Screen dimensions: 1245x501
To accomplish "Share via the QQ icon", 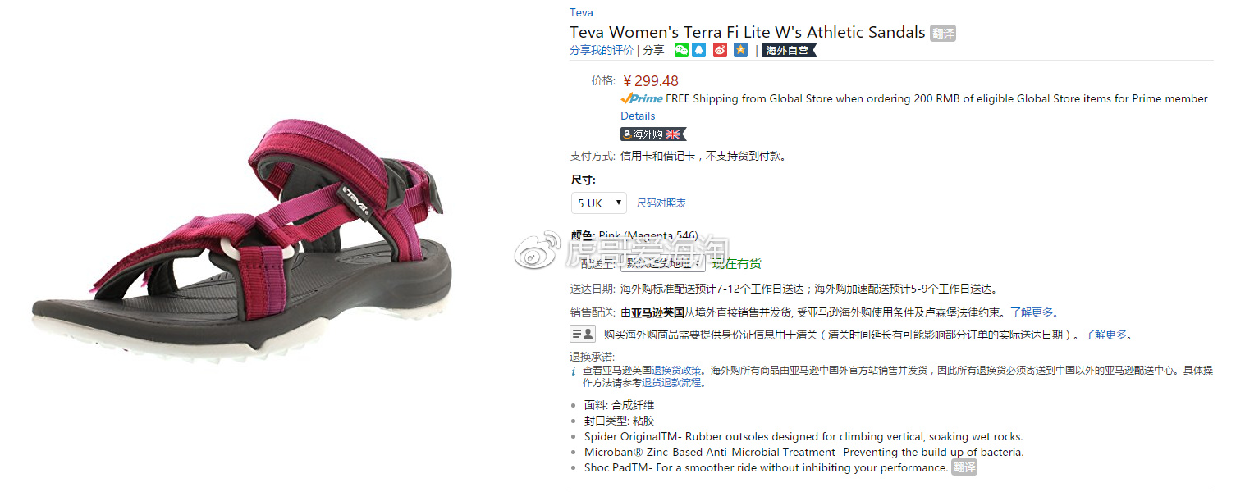I will 699,50.
